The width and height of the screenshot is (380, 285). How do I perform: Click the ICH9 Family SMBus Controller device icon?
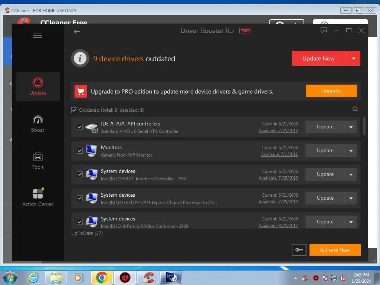91,222
